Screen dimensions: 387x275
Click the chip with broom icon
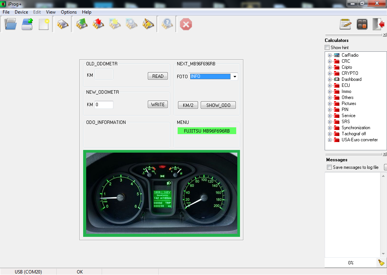click(x=148, y=25)
